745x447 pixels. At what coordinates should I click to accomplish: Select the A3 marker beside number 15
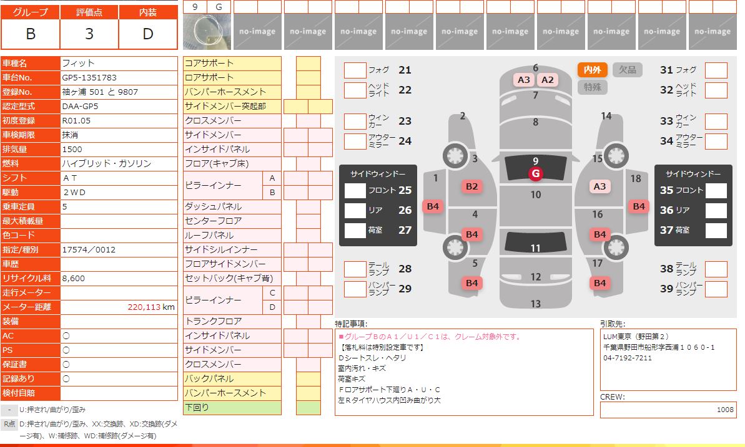[x=599, y=186]
